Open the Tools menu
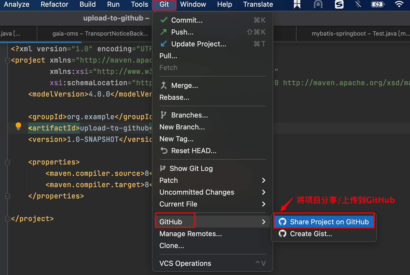Image resolution: width=410 pixels, height=275 pixels. coord(140,4)
